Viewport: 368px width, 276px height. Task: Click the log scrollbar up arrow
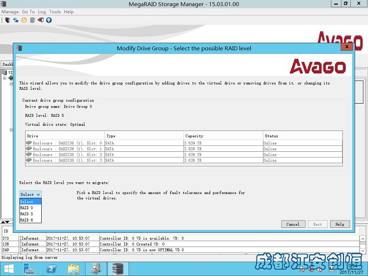click(363, 239)
